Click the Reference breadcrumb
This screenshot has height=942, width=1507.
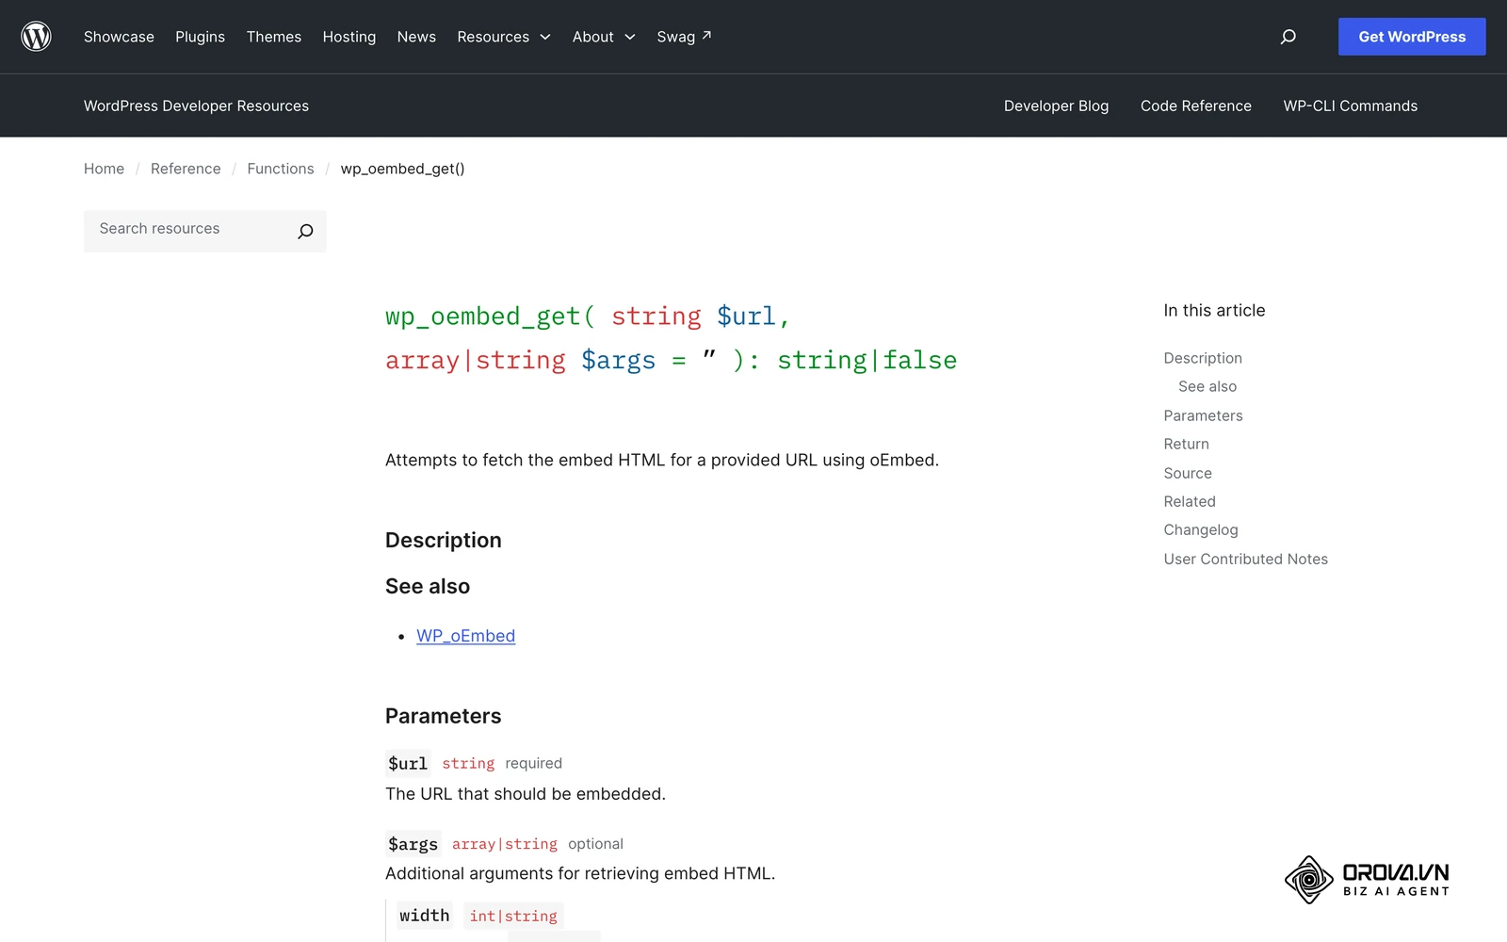(186, 169)
